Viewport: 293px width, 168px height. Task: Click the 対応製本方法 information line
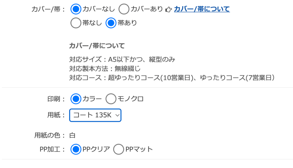pos(105,68)
